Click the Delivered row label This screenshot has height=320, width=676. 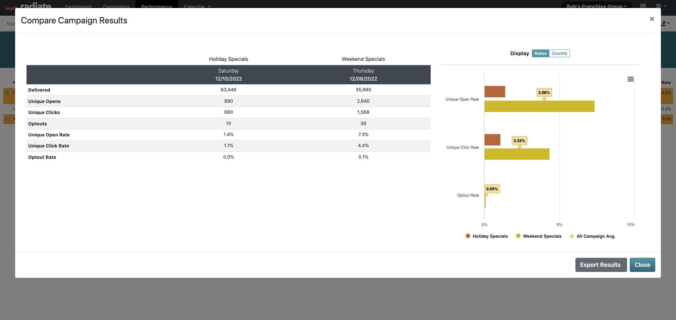coord(39,90)
